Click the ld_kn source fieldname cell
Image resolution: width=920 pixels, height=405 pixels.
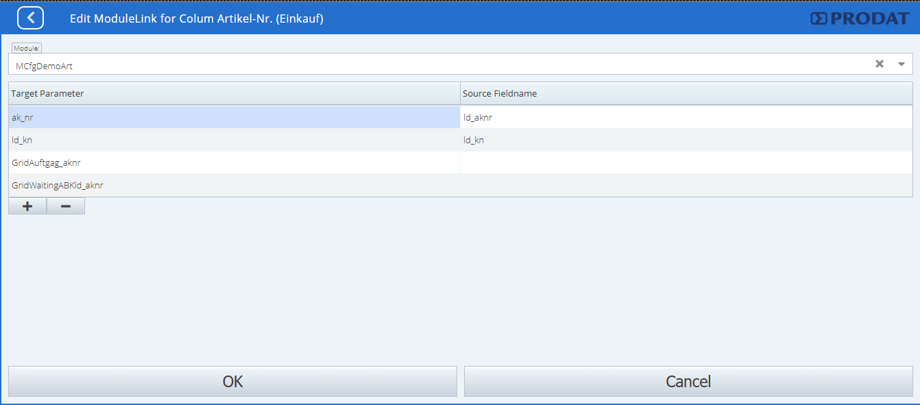click(x=686, y=140)
